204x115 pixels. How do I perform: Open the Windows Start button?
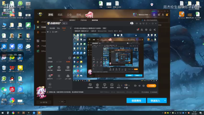(x=2, y=113)
